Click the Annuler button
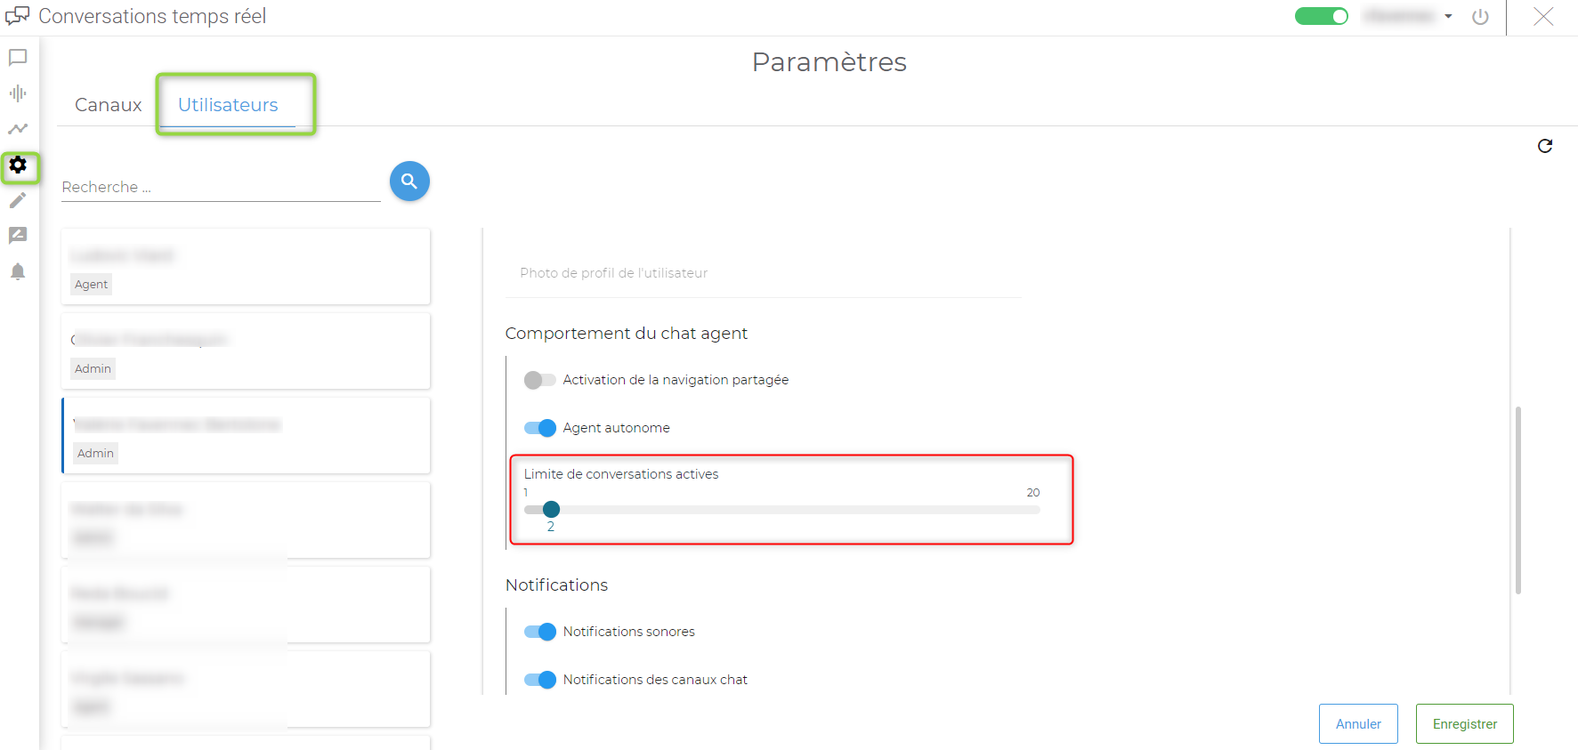Viewport: 1578px width, 750px height. (x=1358, y=724)
